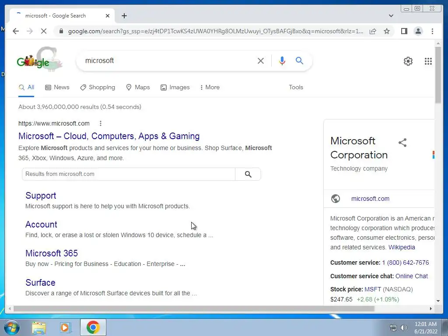Close the microsoft - Google Search tab
The image size is (448, 336).
(108, 16)
